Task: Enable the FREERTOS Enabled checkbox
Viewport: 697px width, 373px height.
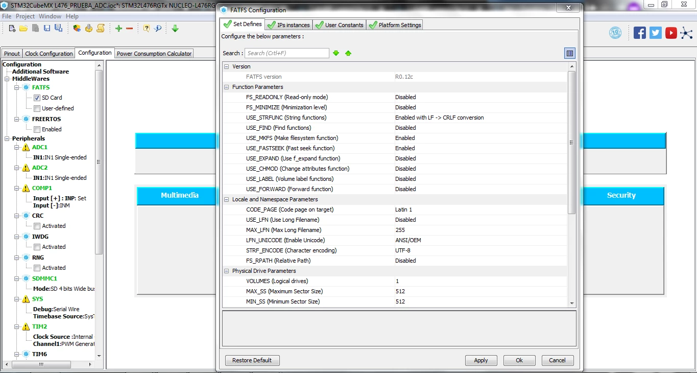Action: pos(37,129)
